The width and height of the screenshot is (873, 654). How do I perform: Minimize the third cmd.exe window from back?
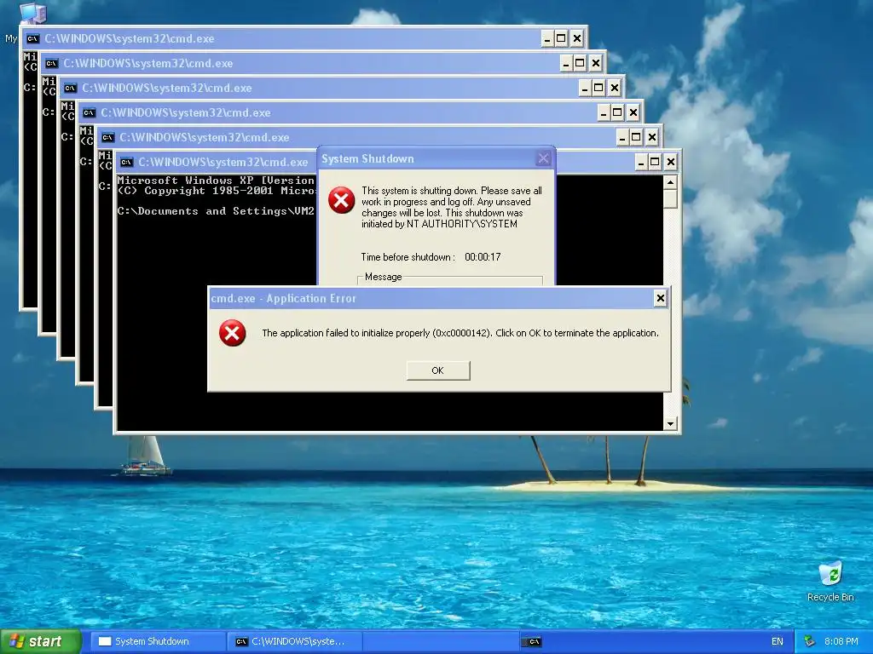click(585, 88)
